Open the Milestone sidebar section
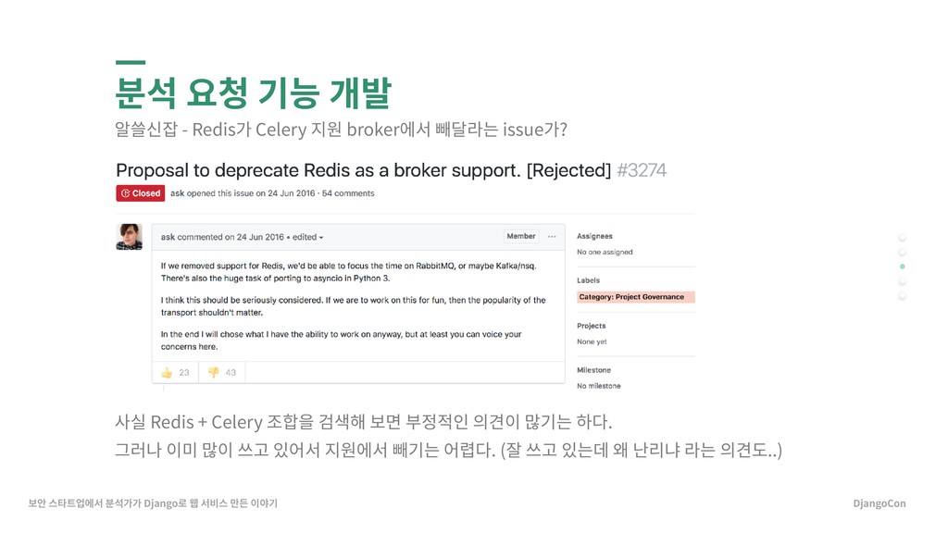 tap(593, 370)
